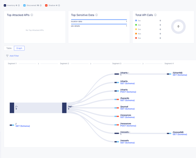This screenshot has height=158, width=196.
Task: Click info icon next to Top Attacked APIs
Action: pyautogui.click(x=32, y=15)
